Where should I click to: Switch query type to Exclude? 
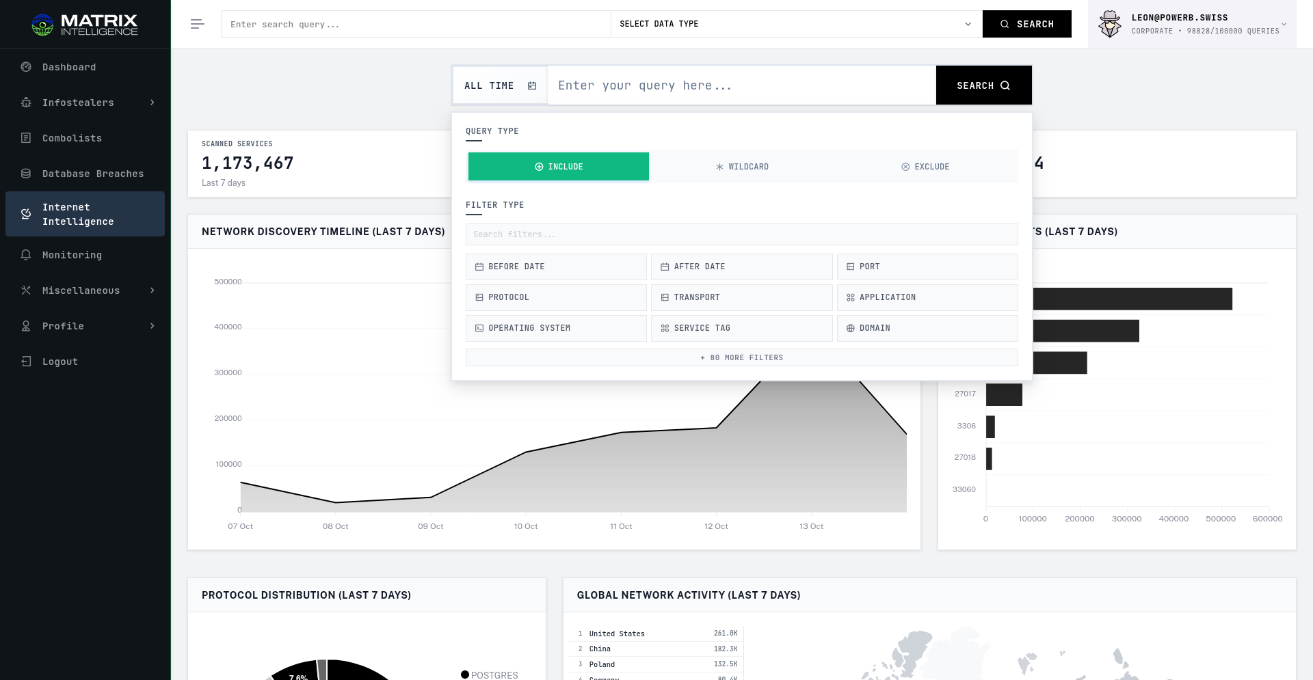[925, 167]
